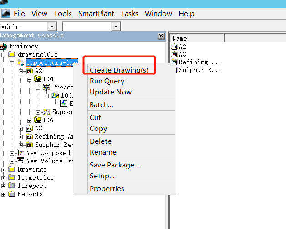Expand the U07 tree node

pos(29,120)
